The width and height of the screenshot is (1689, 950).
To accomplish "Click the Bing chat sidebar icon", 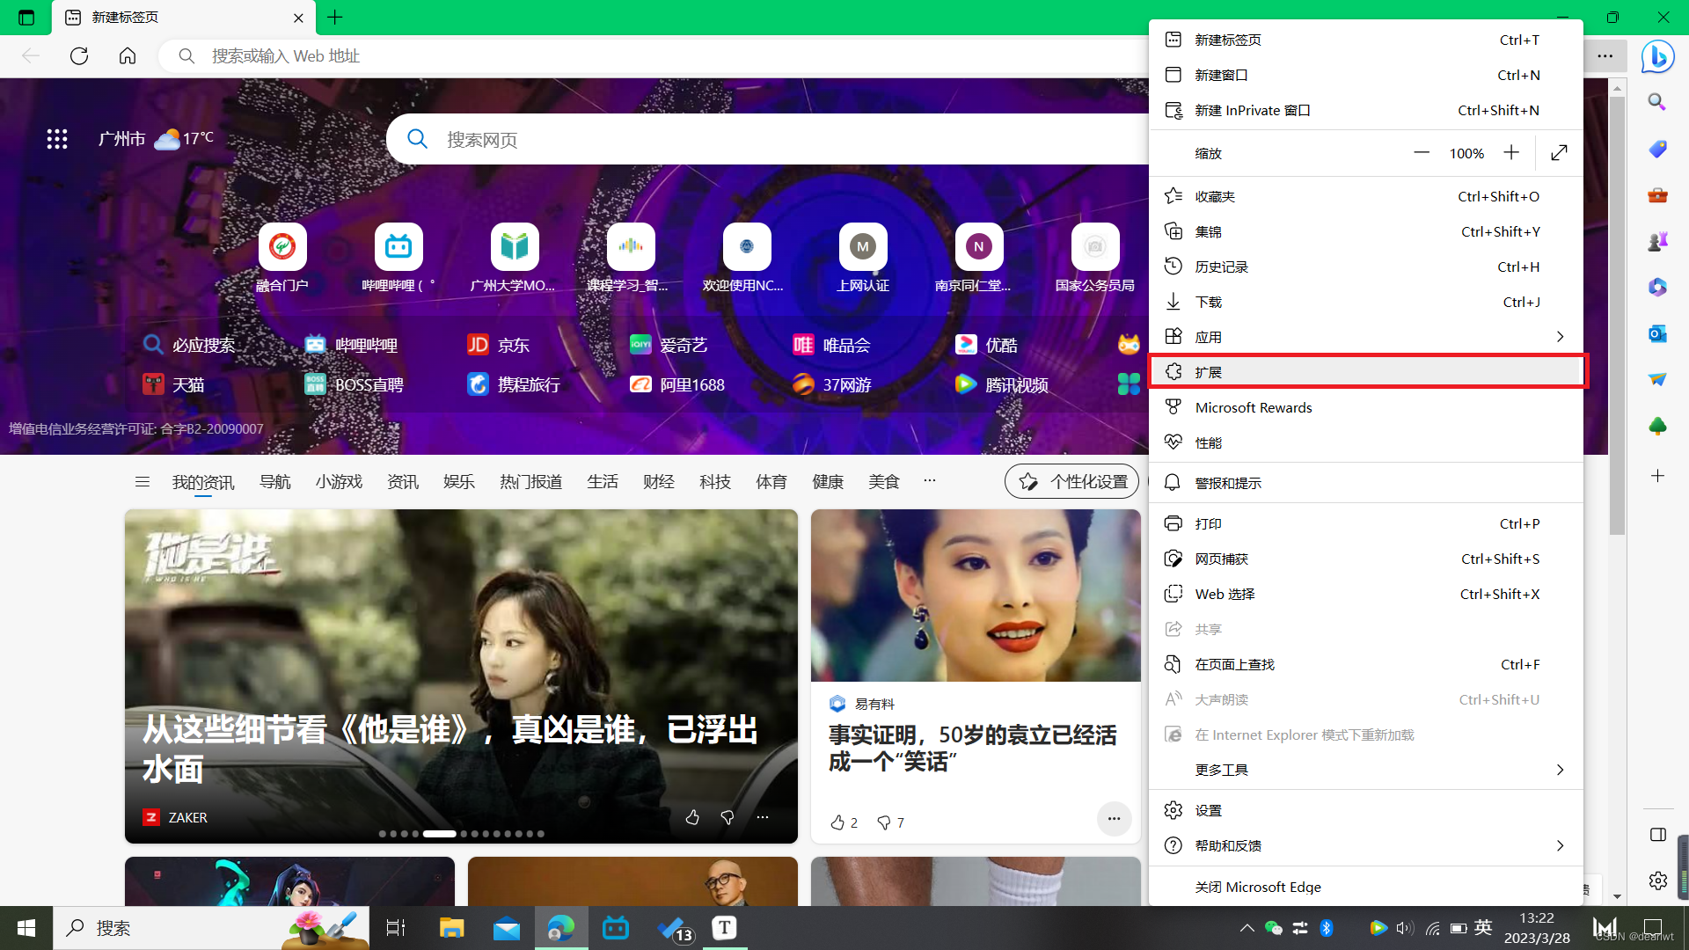I will tap(1657, 57).
